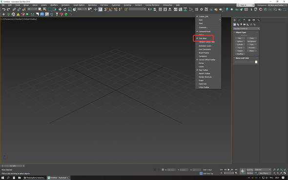This screenshot has width=288, height=180.
Task: Activate the Select and Move tool
Action: click(60, 9)
